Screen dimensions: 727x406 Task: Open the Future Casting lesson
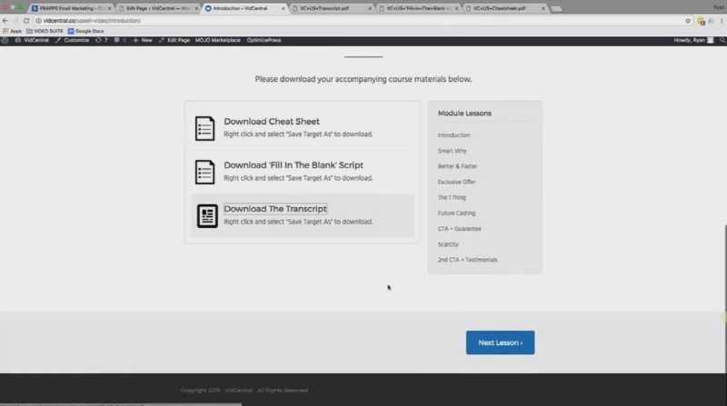tap(456, 213)
